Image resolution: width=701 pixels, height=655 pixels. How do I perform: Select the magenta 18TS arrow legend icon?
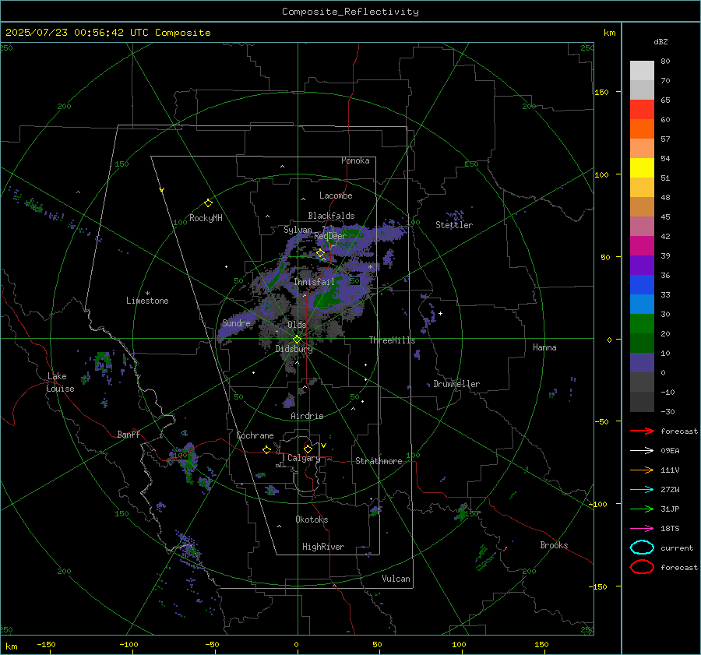[642, 529]
